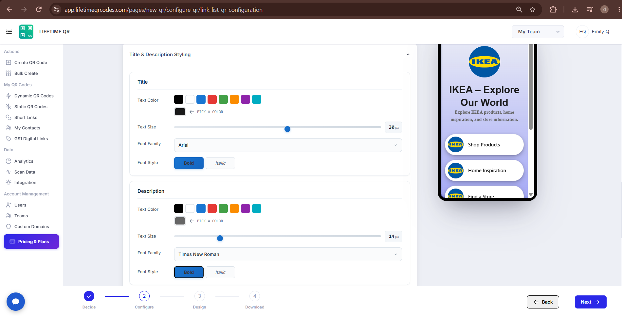This screenshot has height=316, width=622.
Task: Open Description Font Family Times New Roman dropdown
Action: coord(288,254)
